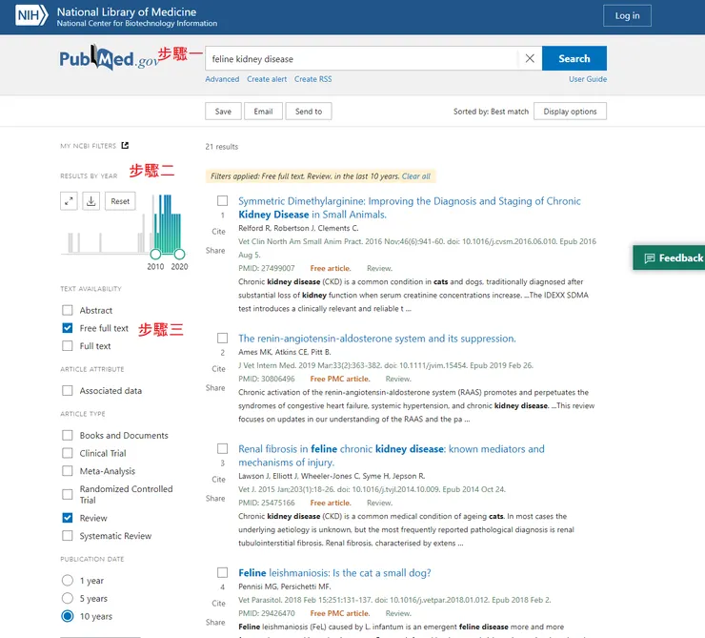Image resolution: width=705 pixels, height=638 pixels.
Task: Click the Email button
Action: coord(263,112)
